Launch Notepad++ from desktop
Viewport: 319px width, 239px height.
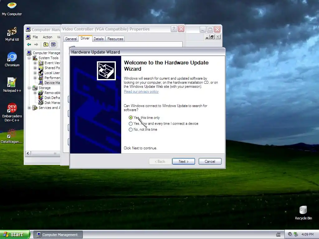tap(12, 85)
